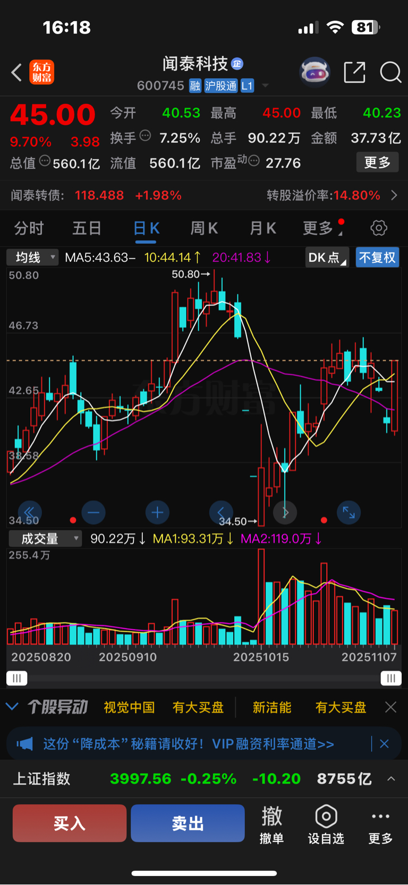This screenshot has width=408, height=885.
Task: Tap stock code 600745
Action: [x=160, y=86]
